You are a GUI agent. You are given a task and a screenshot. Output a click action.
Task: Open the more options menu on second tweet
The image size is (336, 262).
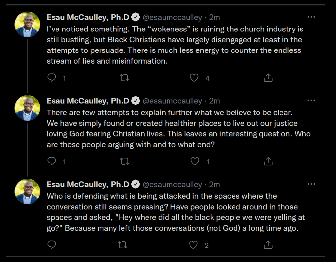coord(311,101)
